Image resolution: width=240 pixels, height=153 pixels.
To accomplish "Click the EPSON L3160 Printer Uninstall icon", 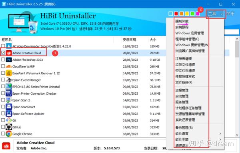I will 9,87.
